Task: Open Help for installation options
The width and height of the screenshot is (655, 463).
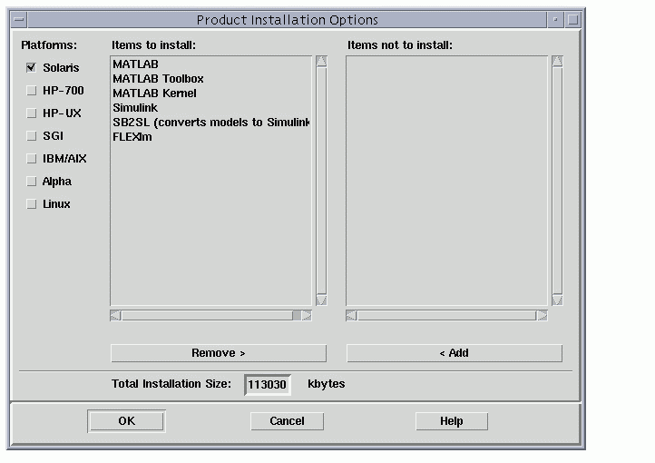Action: [x=452, y=421]
